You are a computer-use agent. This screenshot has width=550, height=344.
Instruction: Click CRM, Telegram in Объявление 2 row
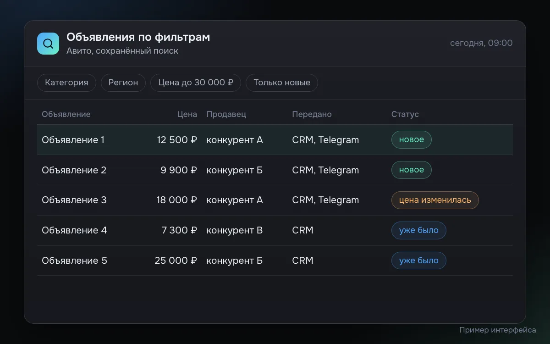325,170
